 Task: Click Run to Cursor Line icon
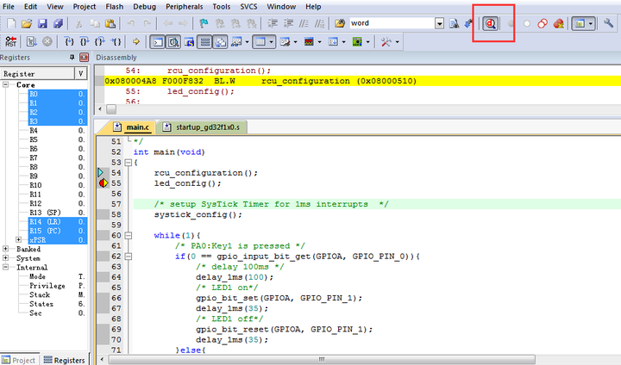[x=116, y=41]
